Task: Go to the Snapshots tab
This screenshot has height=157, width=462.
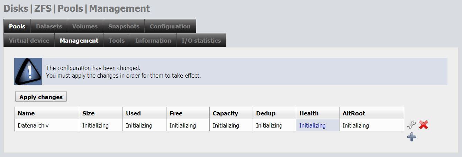Action: pyautogui.click(x=124, y=26)
